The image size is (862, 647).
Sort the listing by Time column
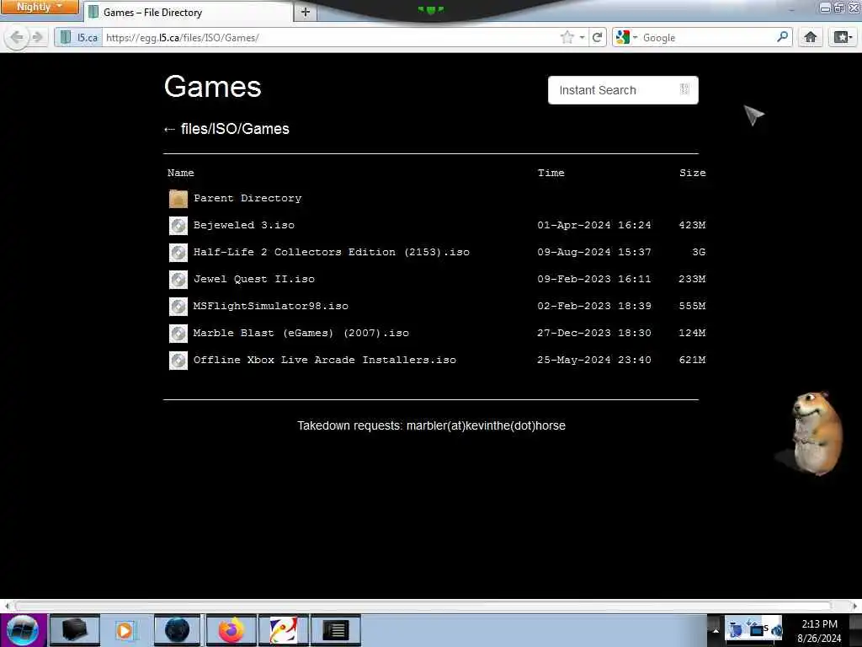coord(551,173)
